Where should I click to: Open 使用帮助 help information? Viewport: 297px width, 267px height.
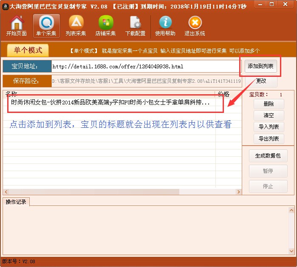[x=165, y=26]
